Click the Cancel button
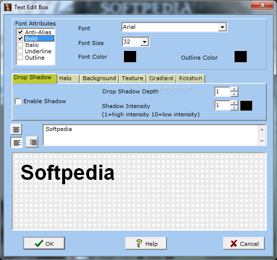This screenshot has width=277, height=260. (x=244, y=243)
